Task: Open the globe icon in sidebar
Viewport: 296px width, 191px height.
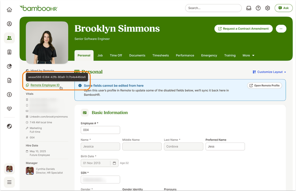Action: (x=9, y=126)
